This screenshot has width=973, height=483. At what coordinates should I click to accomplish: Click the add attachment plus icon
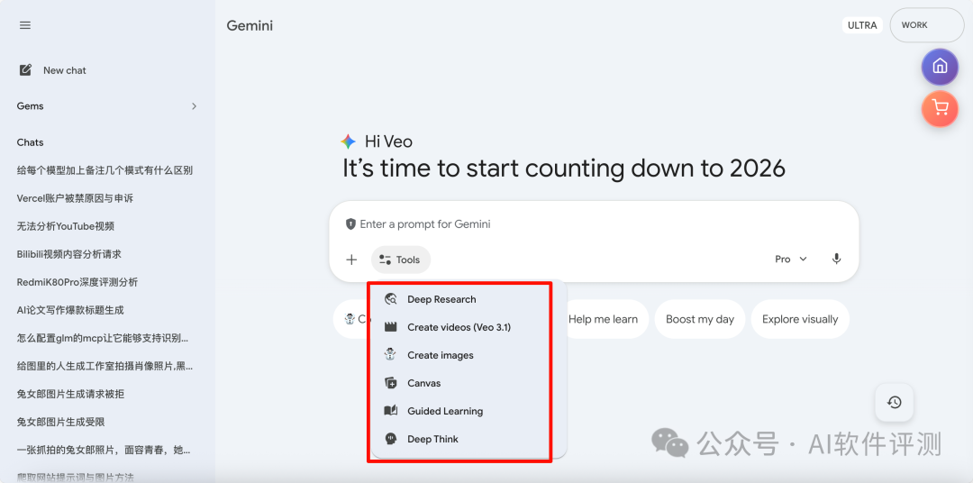(x=351, y=260)
